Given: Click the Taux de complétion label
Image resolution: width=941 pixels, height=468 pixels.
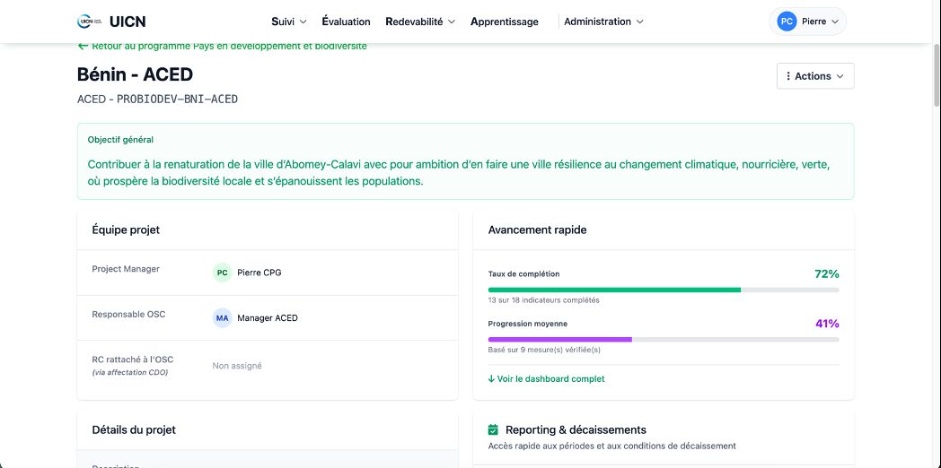Looking at the screenshot, I should pyautogui.click(x=523, y=273).
